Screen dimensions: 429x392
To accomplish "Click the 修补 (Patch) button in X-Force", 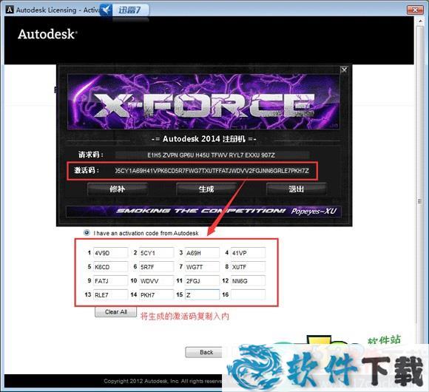I will click(118, 189).
